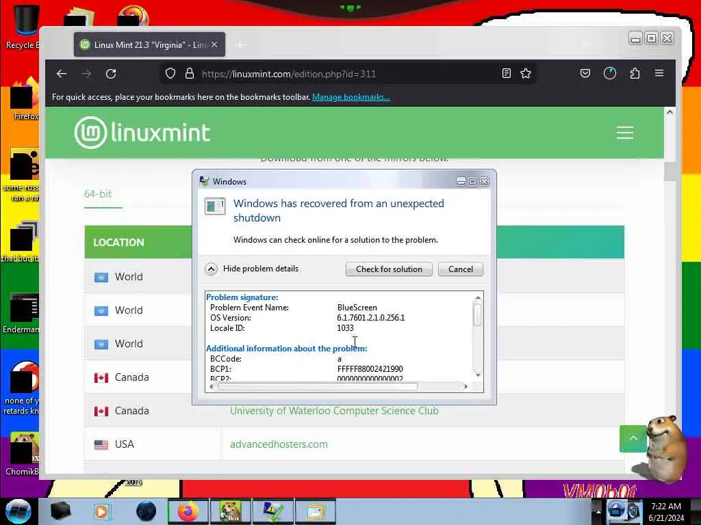Open the problem report flag taskbar icon
The image size is (701, 525).
(x=272, y=511)
